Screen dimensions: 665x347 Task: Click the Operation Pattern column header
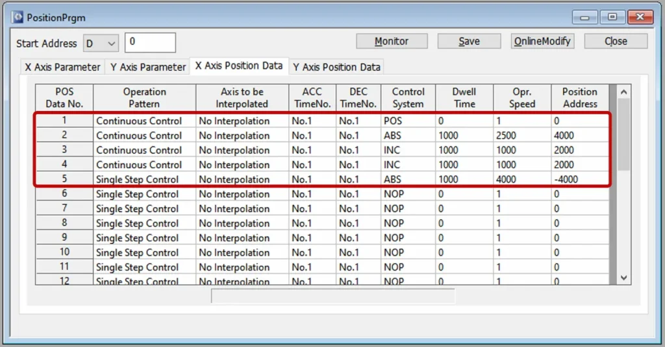tap(145, 98)
